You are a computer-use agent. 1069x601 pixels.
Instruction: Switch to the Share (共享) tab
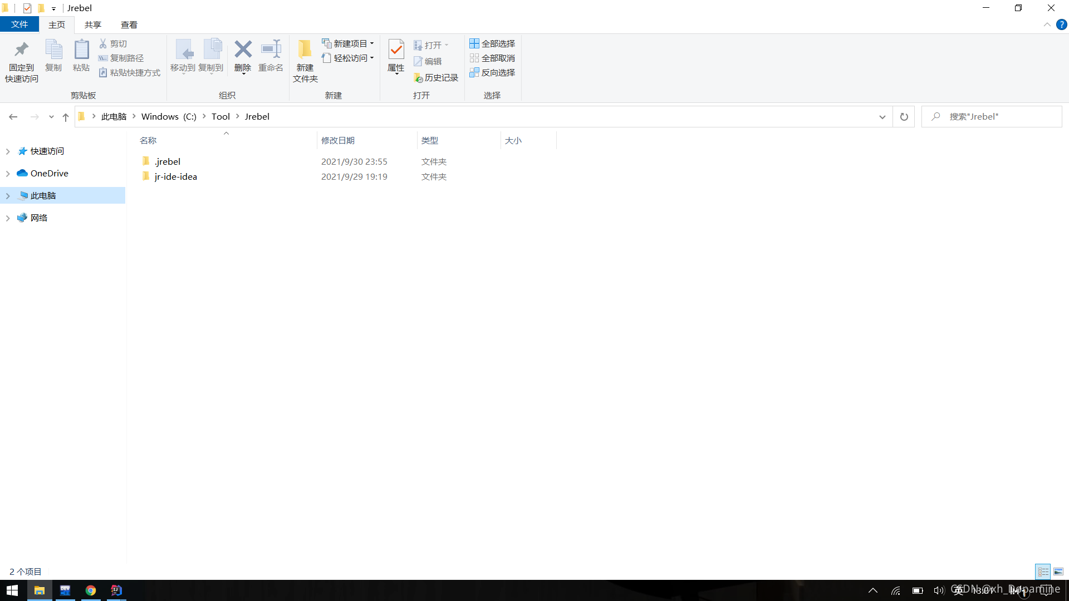tap(93, 25)
